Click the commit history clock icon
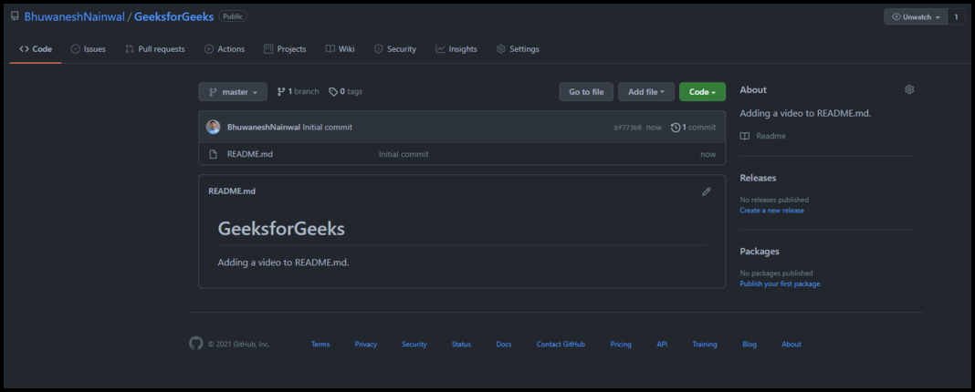Viewport: 975px width, 392px height. click(676, 128)
